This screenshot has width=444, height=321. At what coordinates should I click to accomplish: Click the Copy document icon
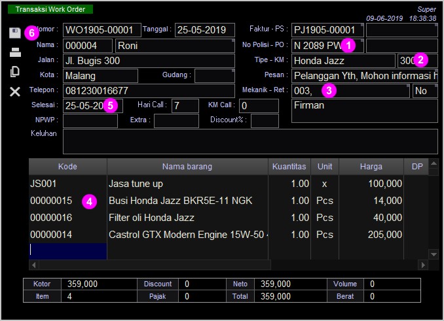(x=15, y=72)
